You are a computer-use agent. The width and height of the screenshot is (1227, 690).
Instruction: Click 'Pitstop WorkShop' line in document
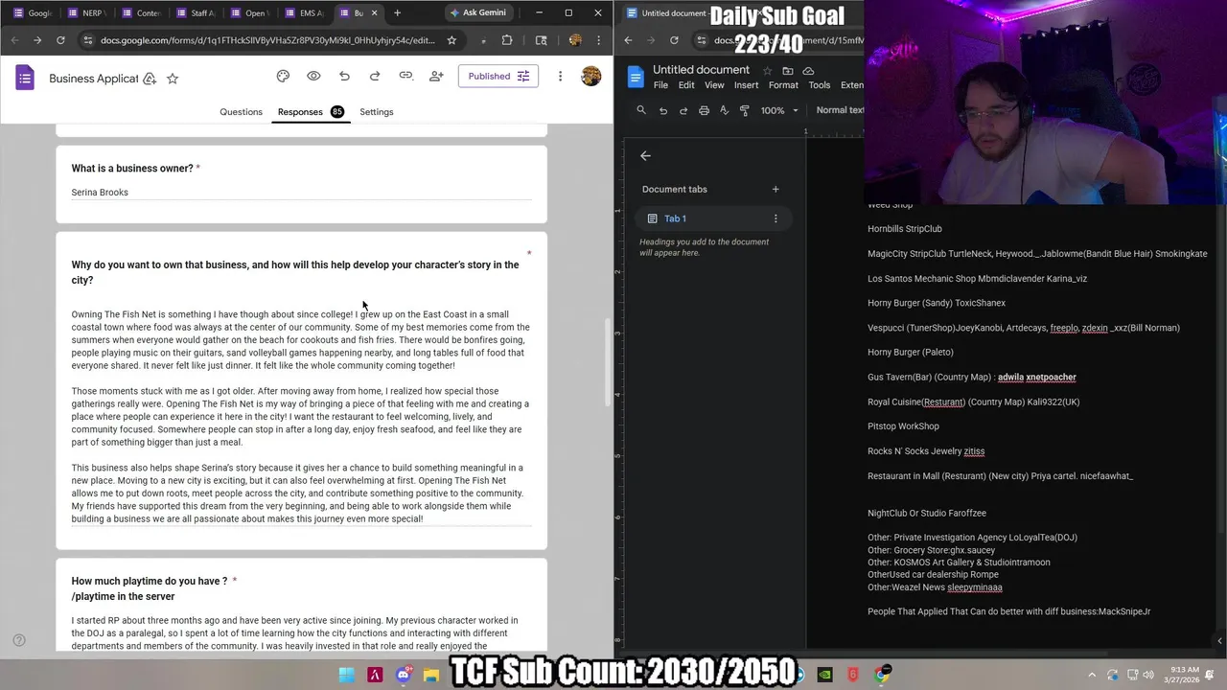[x=903, y=426]
